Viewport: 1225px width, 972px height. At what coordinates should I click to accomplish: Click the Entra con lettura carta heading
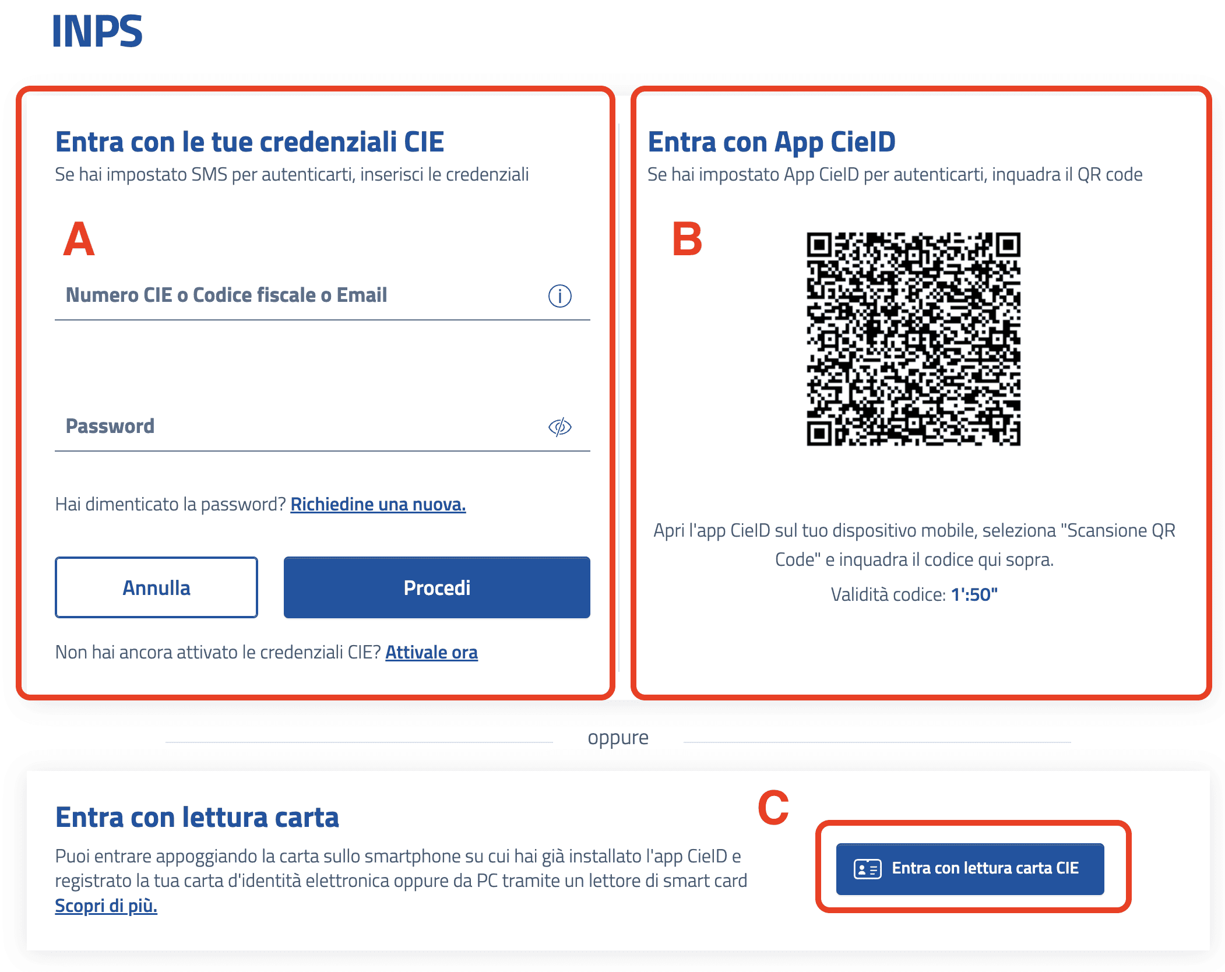tap(197, 817)
